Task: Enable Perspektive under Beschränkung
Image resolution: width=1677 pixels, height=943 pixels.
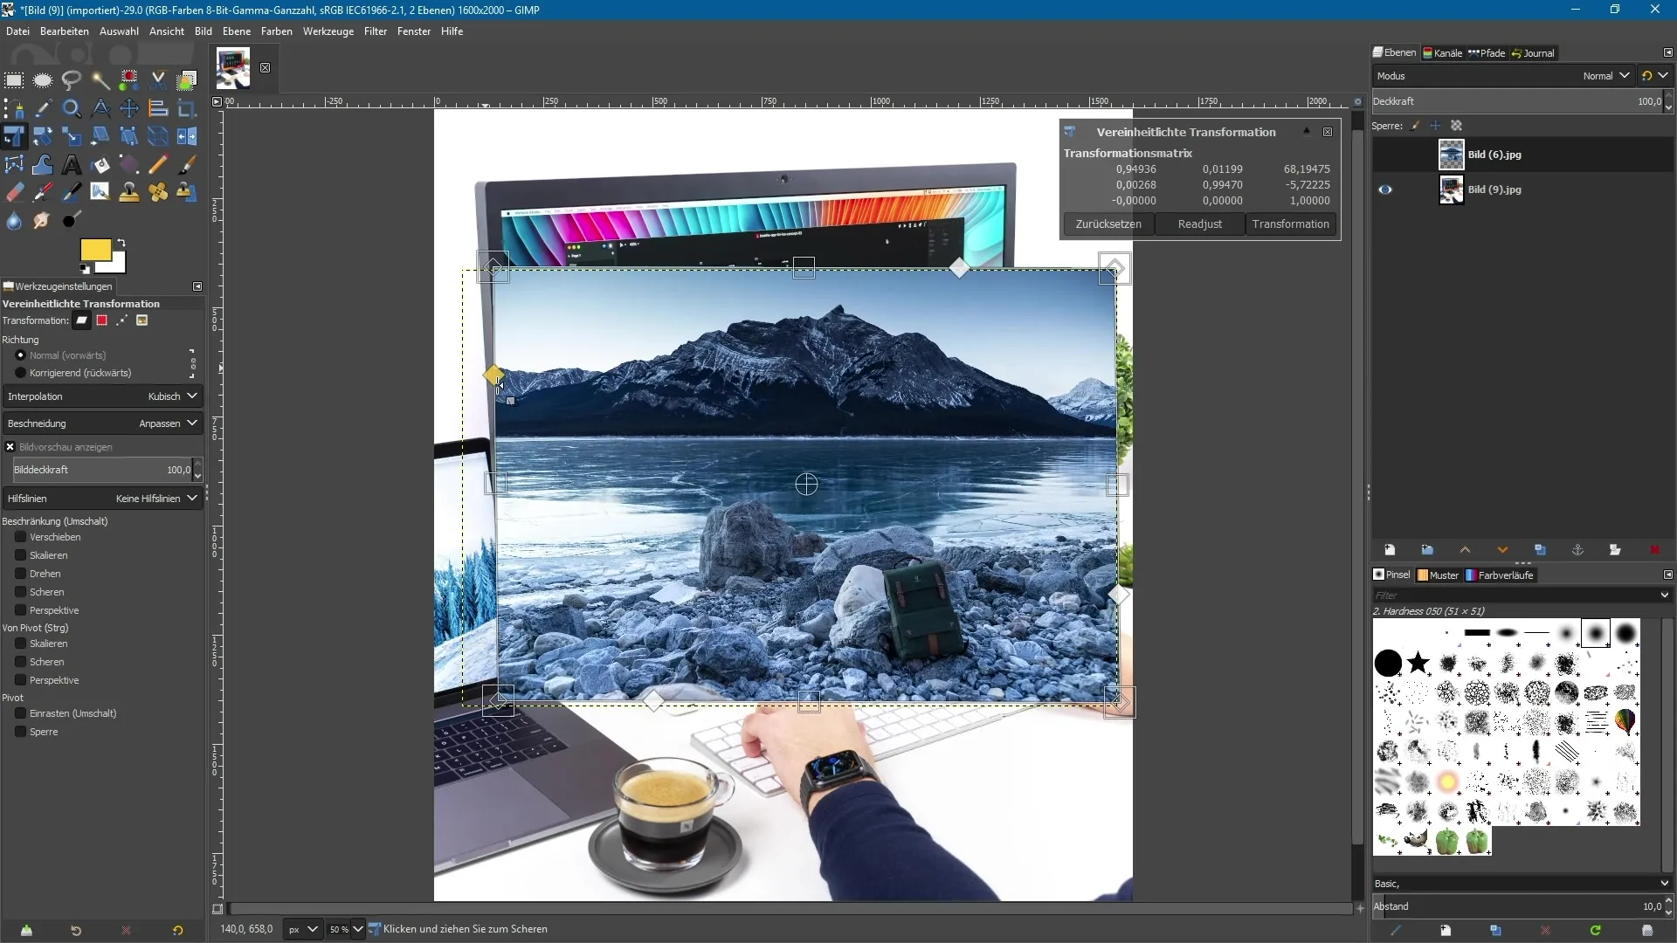Action: point(21,610)
